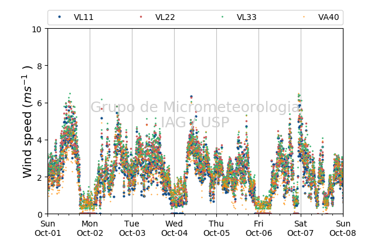Click the VA40 legend label

click(328, 17)
